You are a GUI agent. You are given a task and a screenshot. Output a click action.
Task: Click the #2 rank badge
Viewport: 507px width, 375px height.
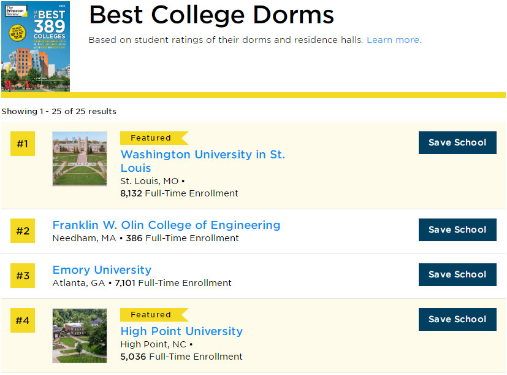click(x=23, y=231)
